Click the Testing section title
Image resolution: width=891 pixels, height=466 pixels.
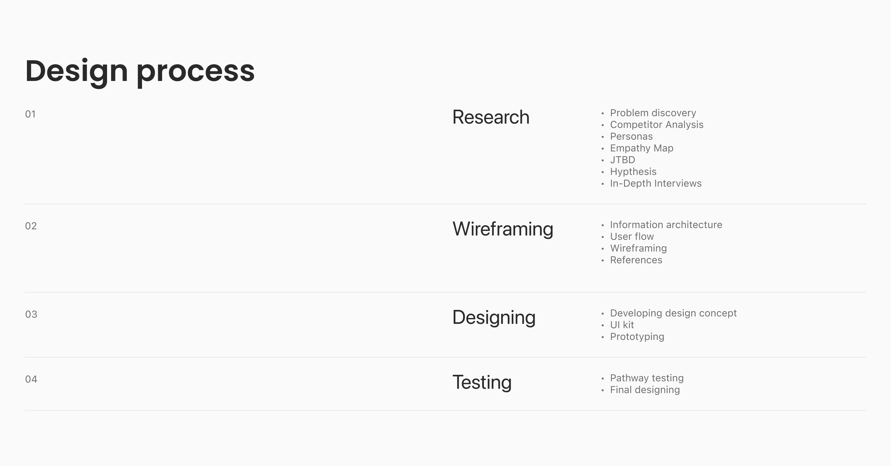coord(481,382)
